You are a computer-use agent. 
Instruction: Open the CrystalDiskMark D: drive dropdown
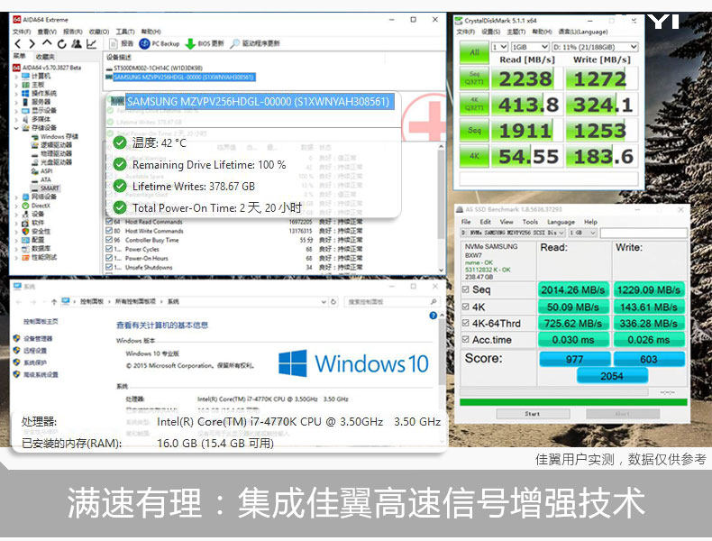coord(596,47)
